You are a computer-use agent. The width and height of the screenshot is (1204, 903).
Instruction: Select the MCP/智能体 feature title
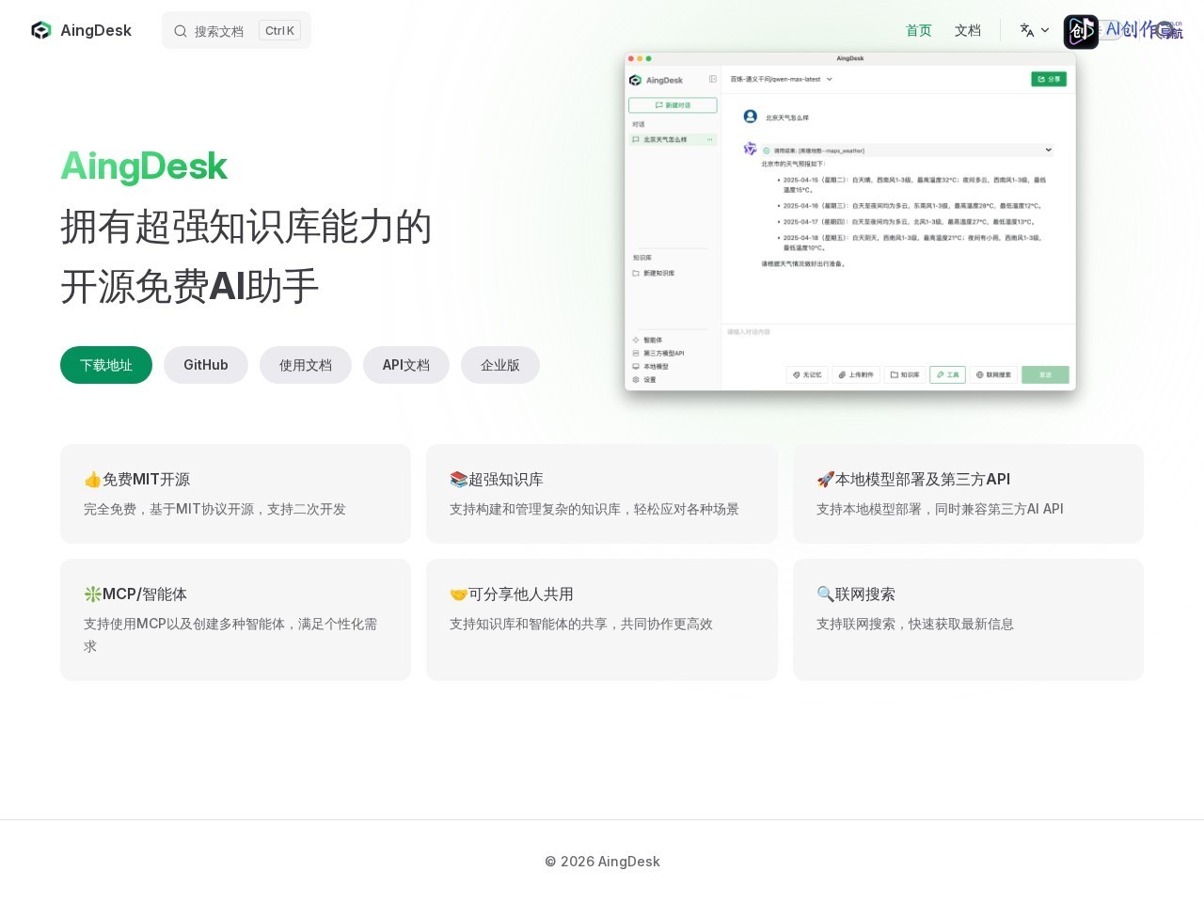tap(135, 594)
